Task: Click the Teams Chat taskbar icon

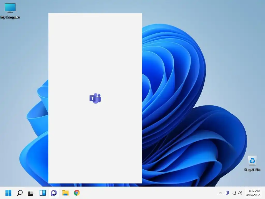Action: (x=54, y=193)
